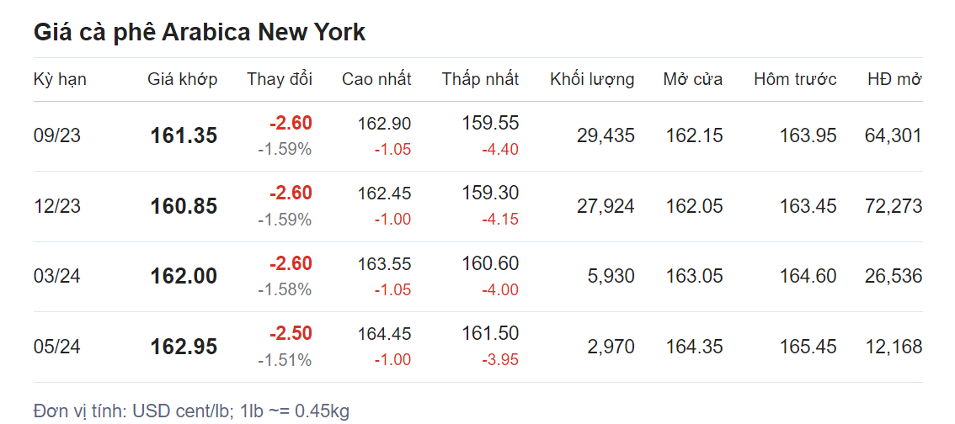Viewport: 955px width, 424px height.
Task: Click the 'Thấp nhất' column header
Action: point(480,80)
